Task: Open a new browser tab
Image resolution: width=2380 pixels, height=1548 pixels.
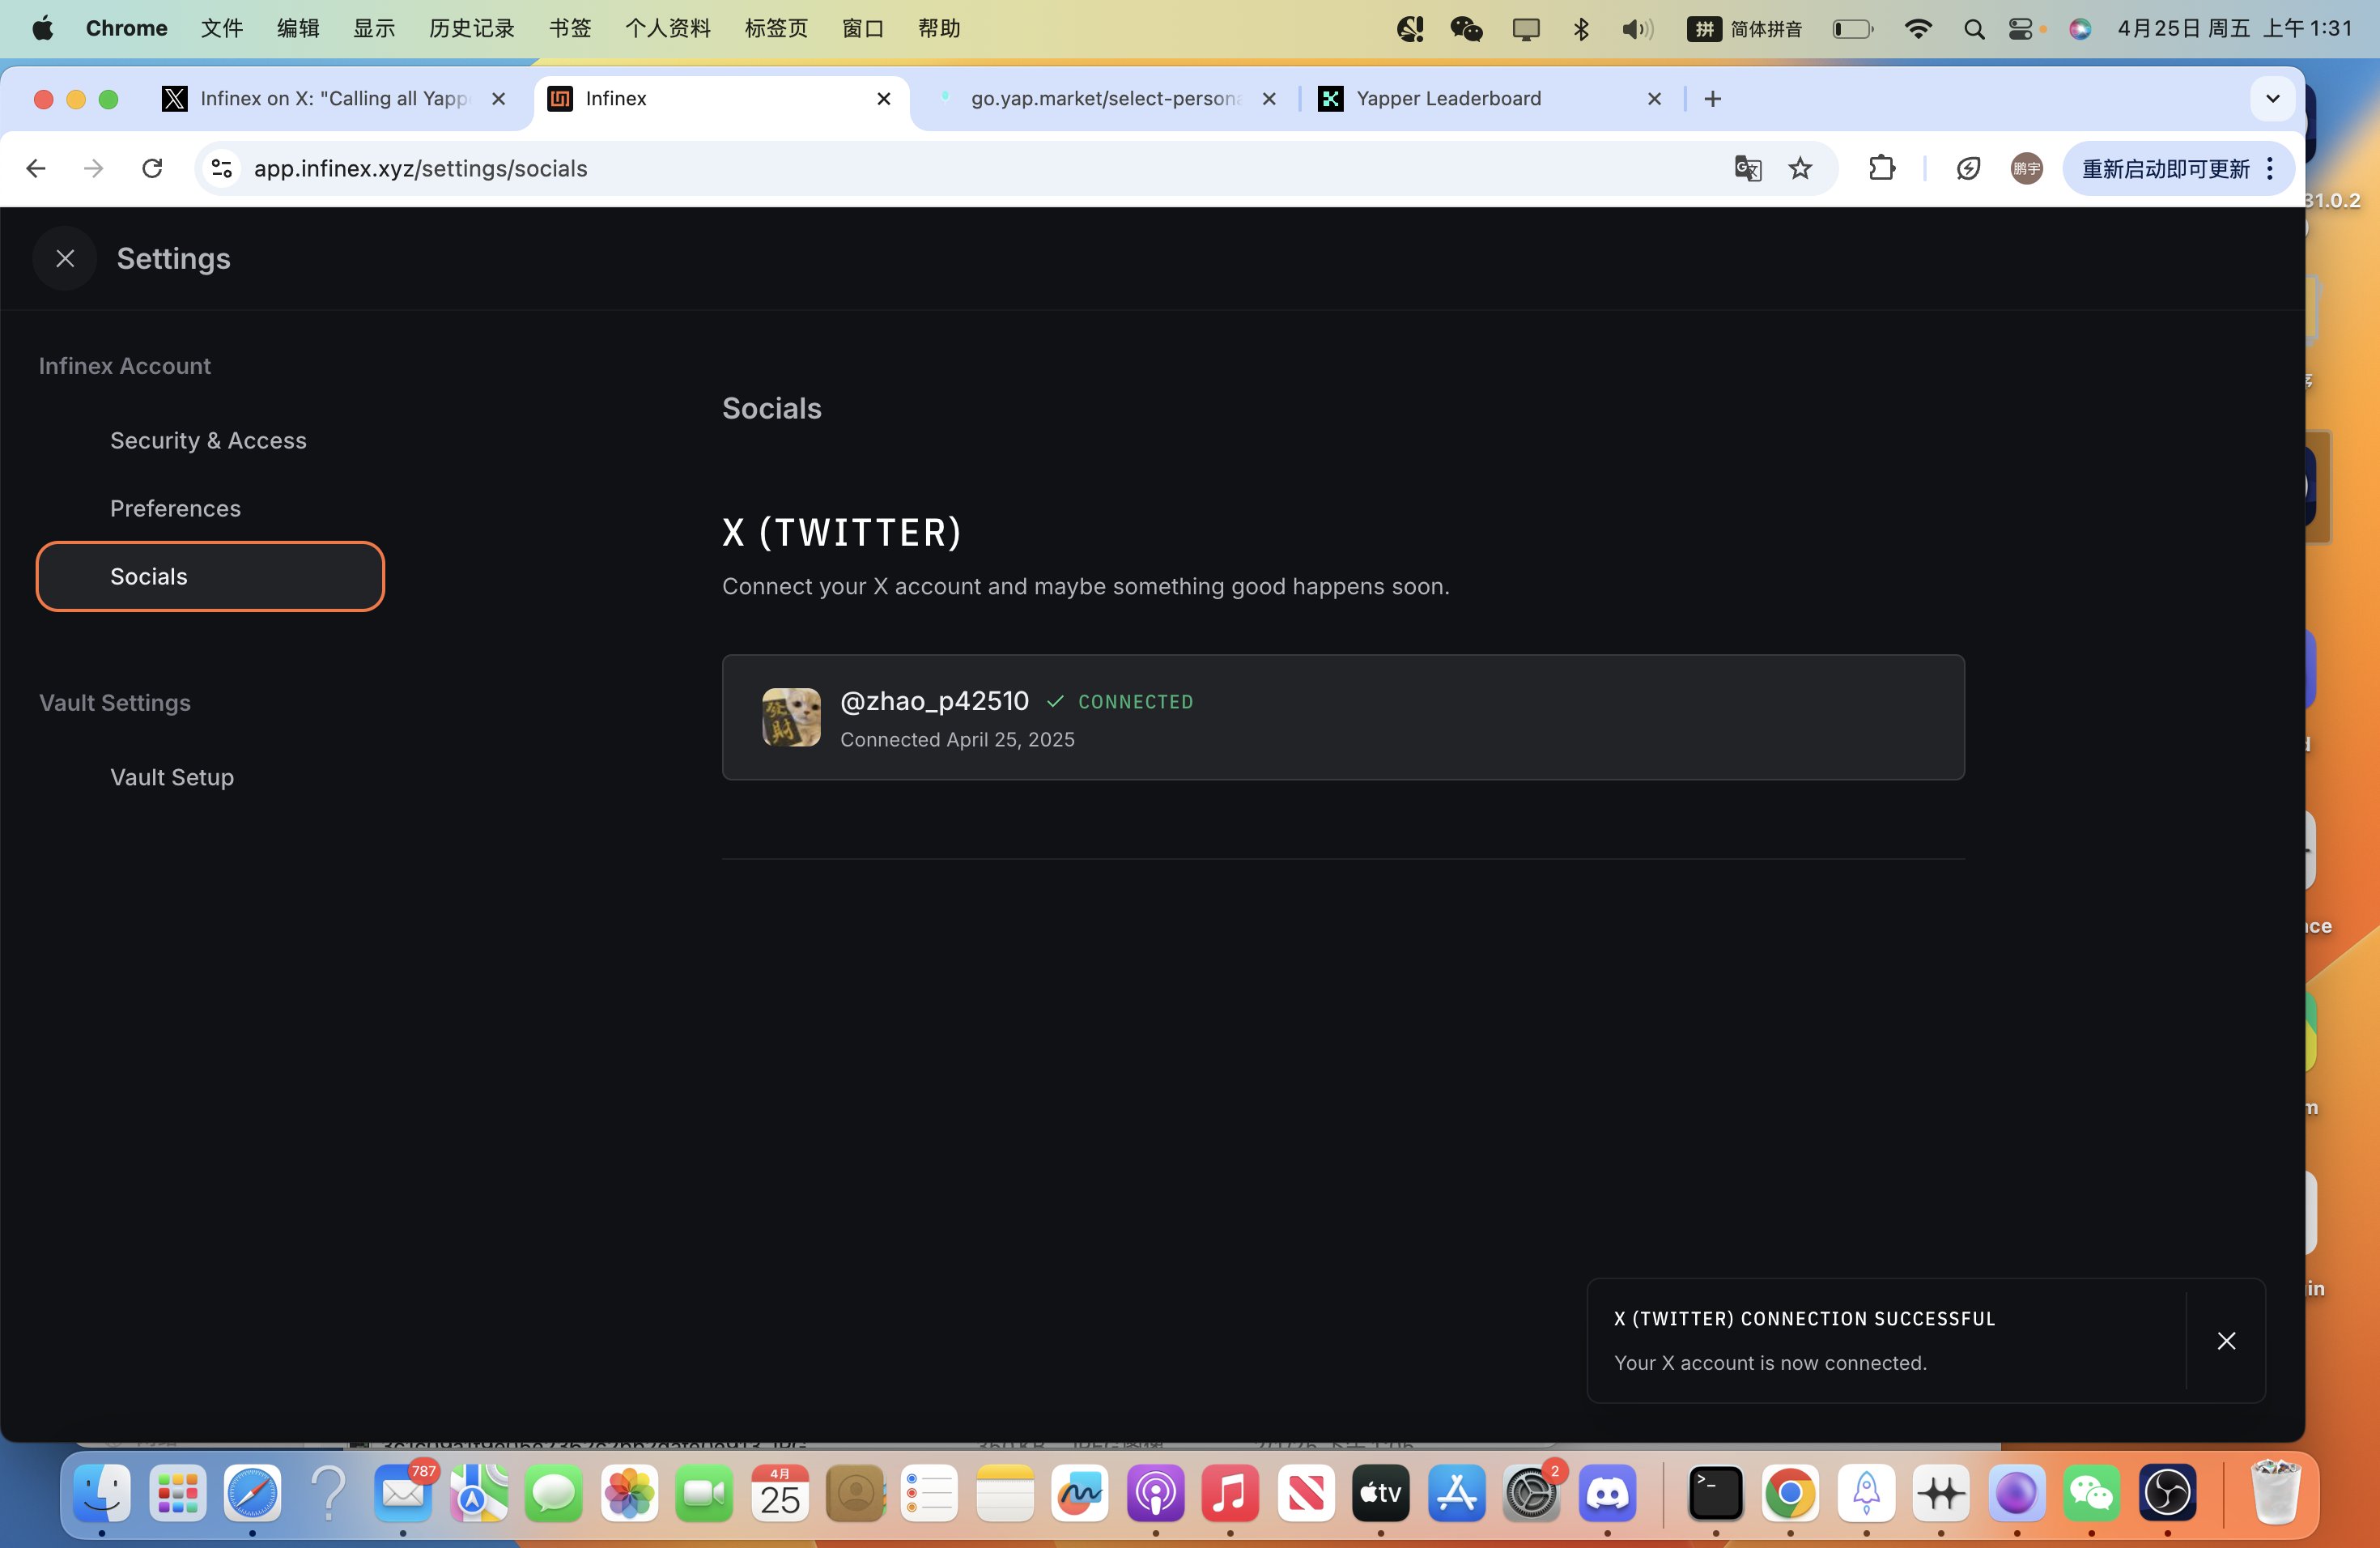Action: pyautogui.click(x=1712, y=99)
